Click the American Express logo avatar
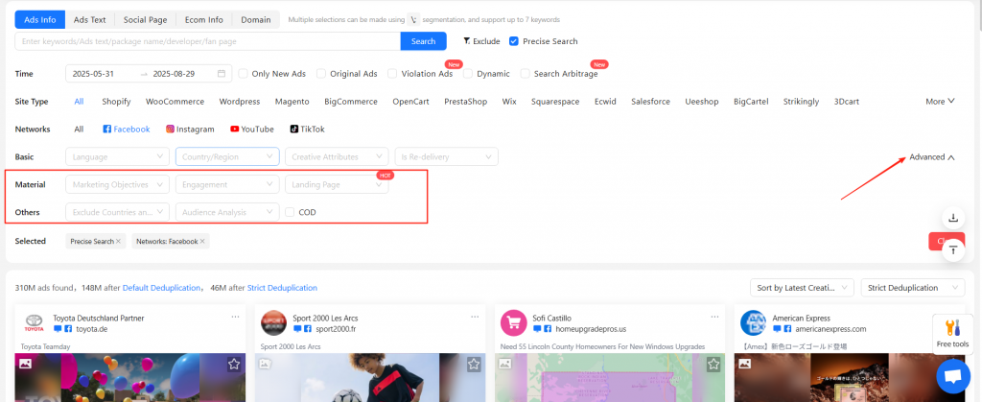982x402 pixels. click(754, 323)
